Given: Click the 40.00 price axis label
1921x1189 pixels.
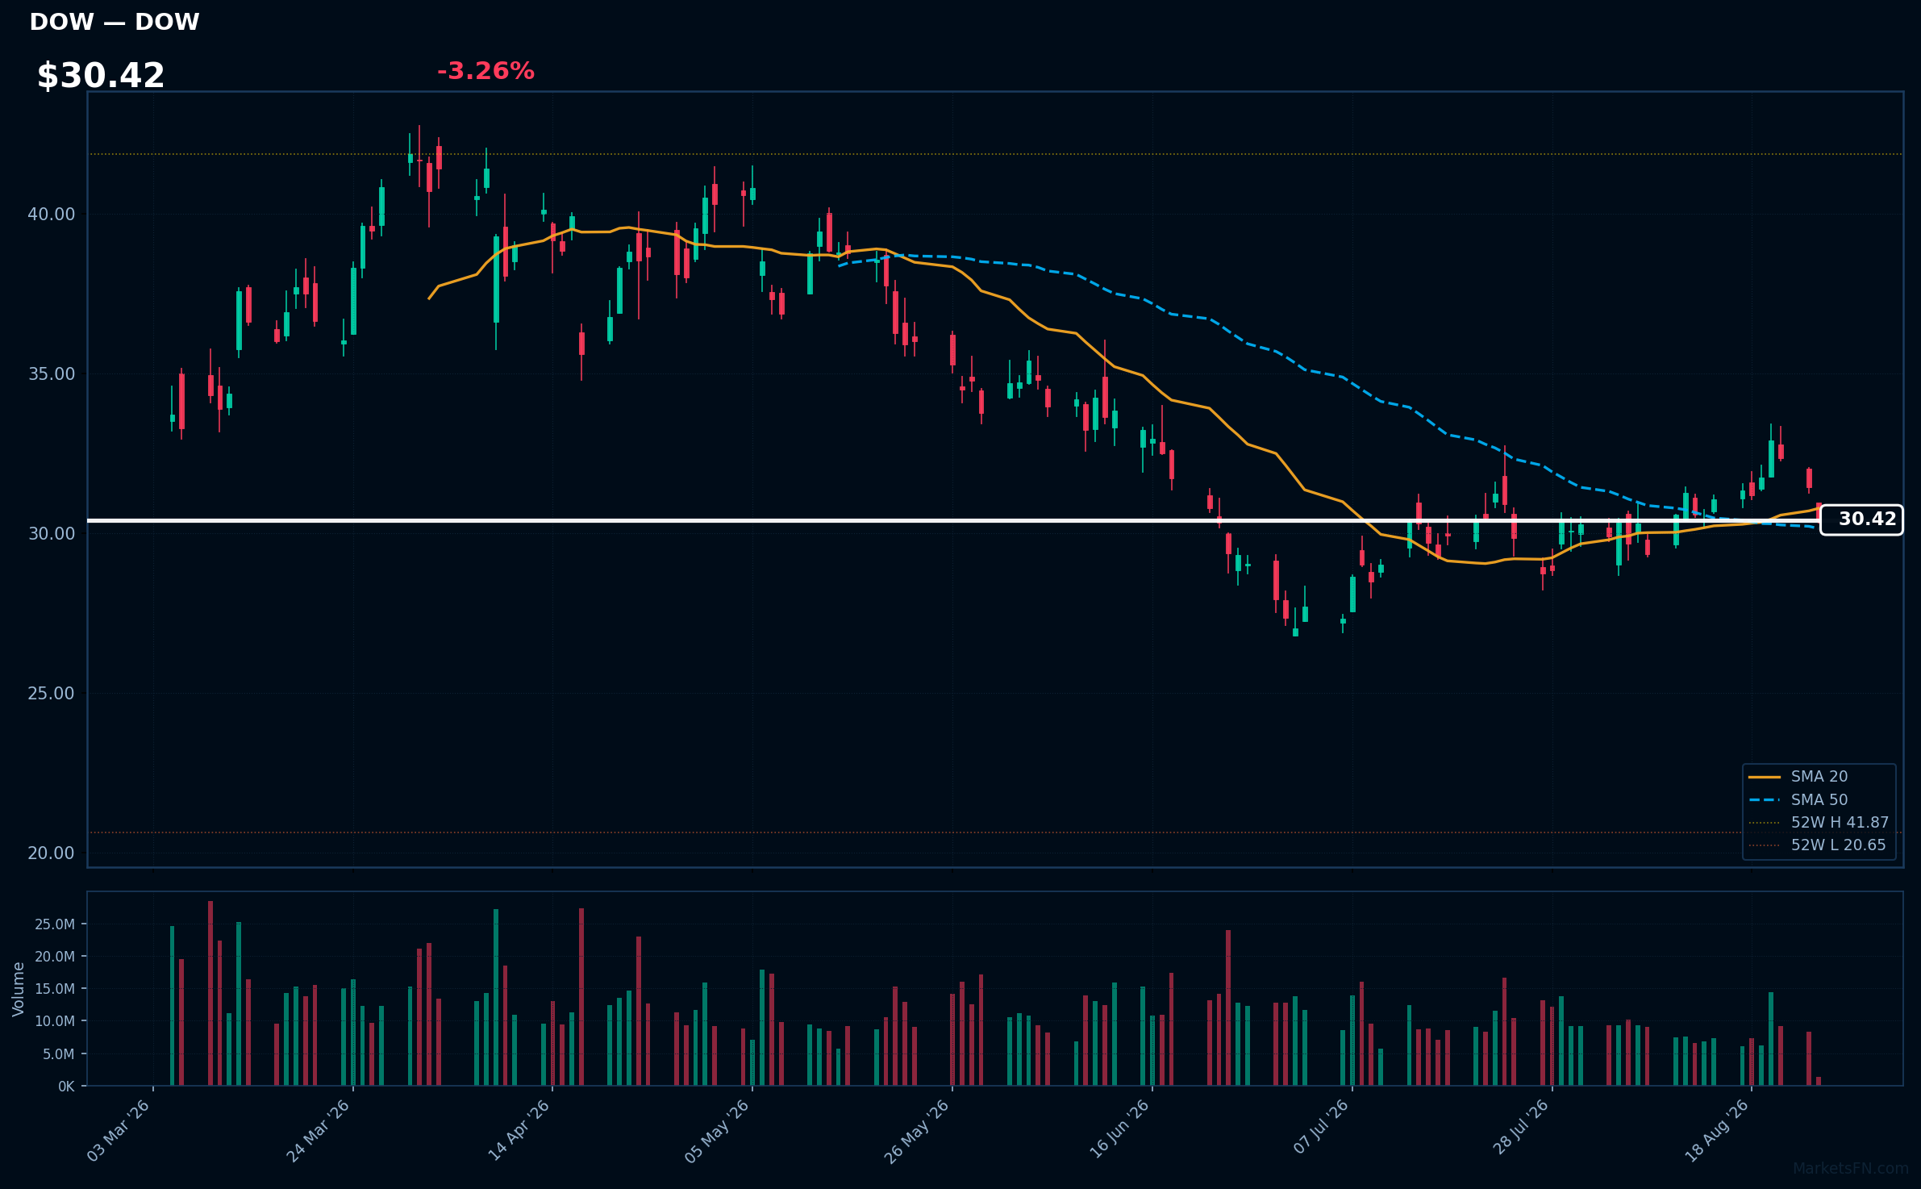Looking at the screenshot, I should 51,214.
